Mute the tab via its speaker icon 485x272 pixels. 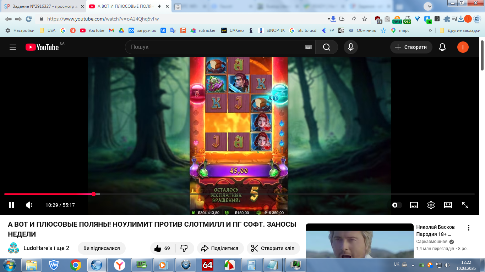coord(160,6)
